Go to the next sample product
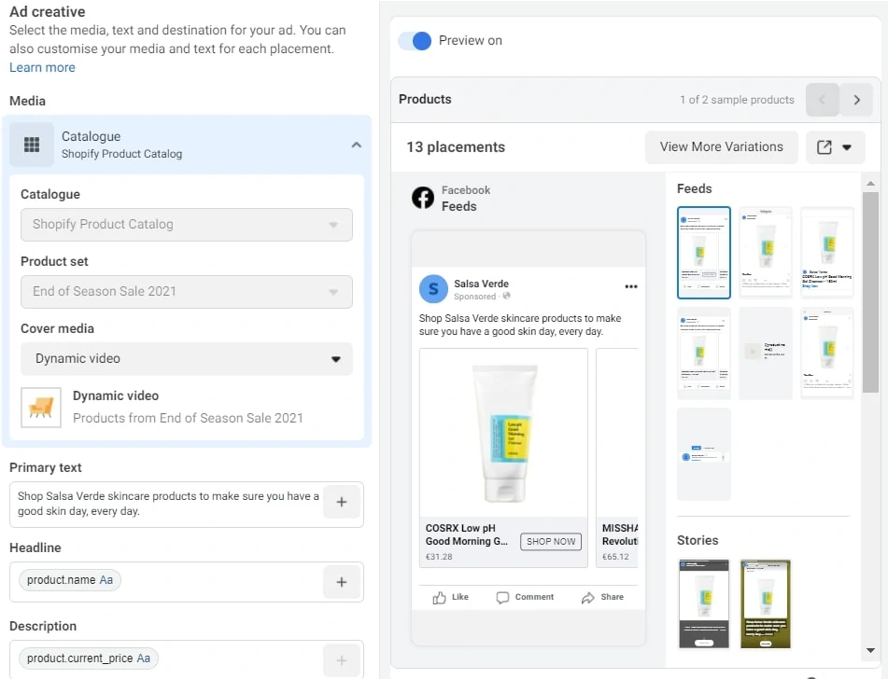888x679 pixels. pos(856,100)
